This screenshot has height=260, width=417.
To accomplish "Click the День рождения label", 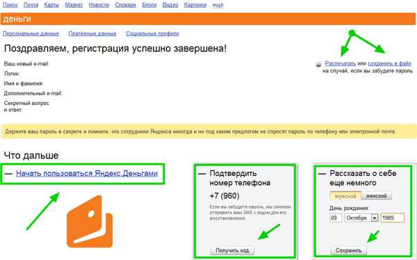I will [350, 208].
